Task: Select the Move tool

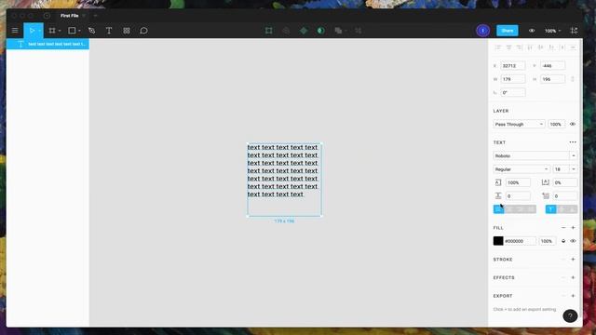Action: (32, 31)
